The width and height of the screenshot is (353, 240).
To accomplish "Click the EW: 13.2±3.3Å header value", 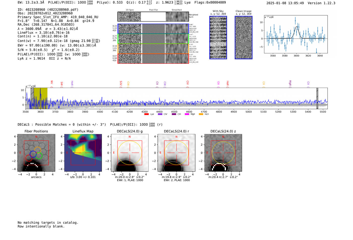I will click(x=31, y=3).
